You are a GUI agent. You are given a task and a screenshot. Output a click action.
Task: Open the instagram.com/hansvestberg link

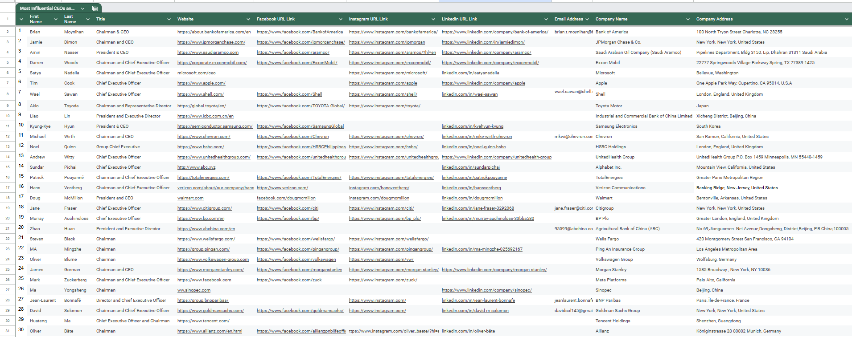tap(379, 188)
